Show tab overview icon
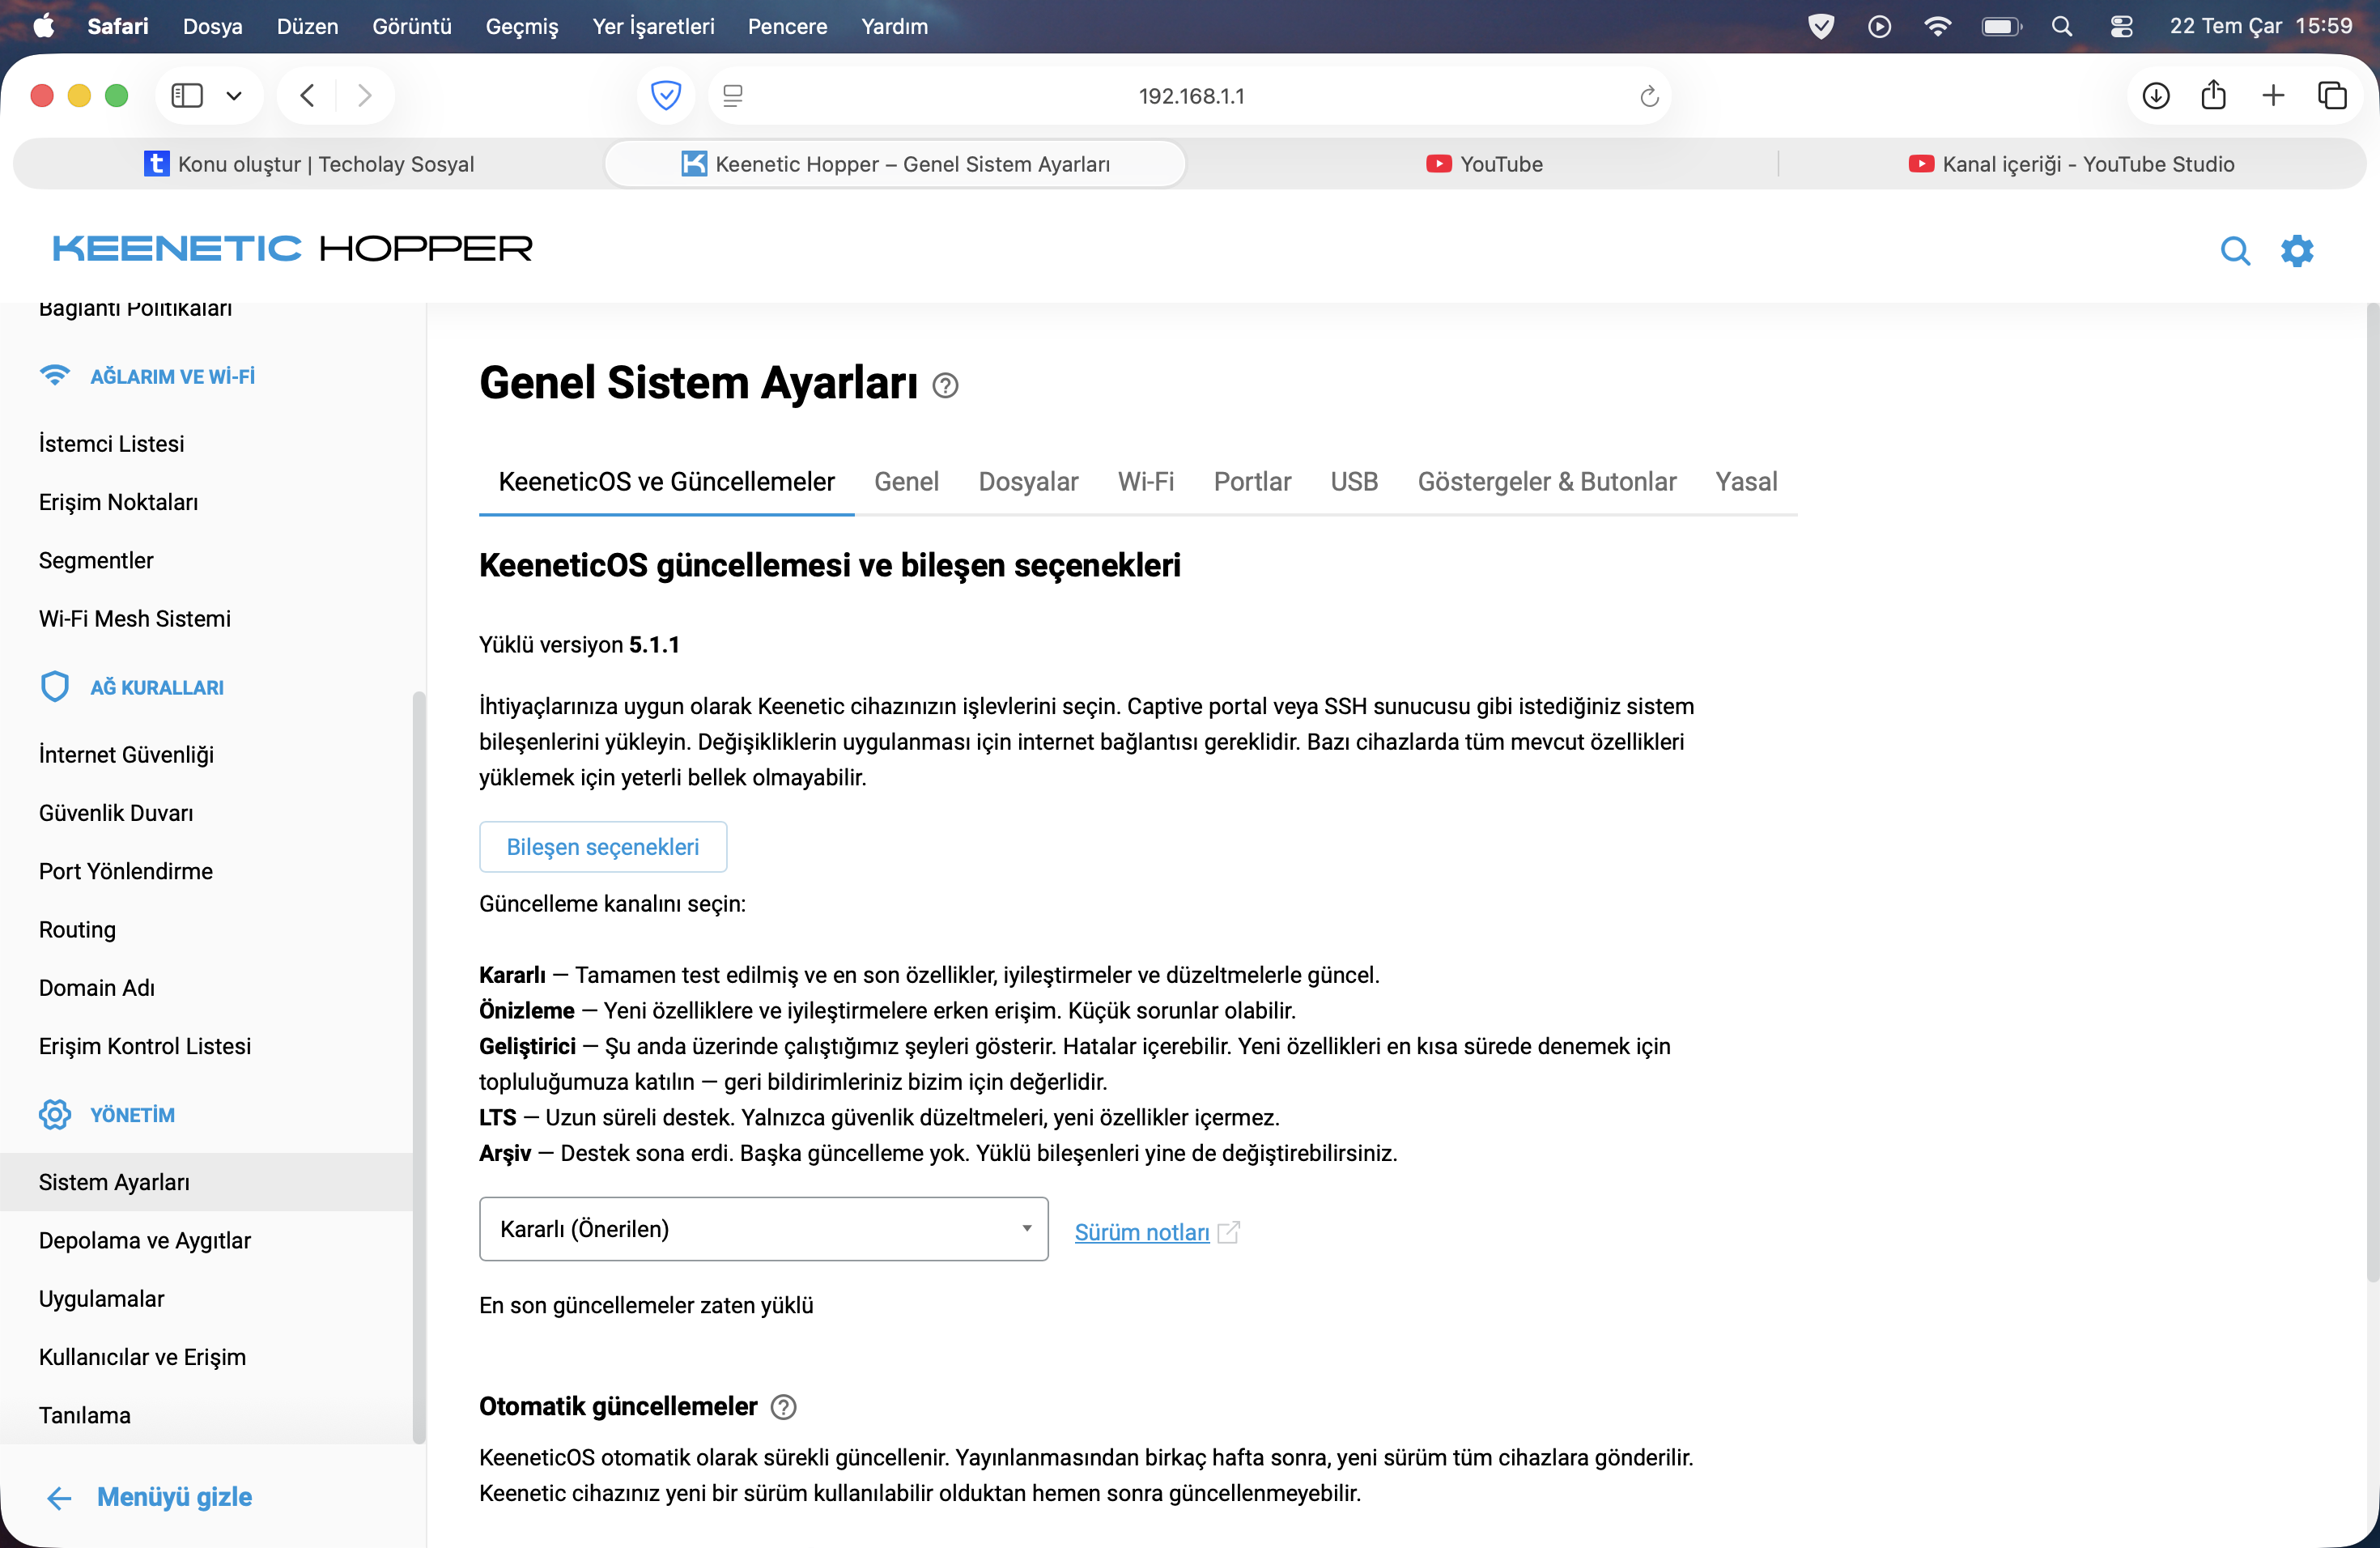The image size is (2380, 1548). [x=2332, y=96]
